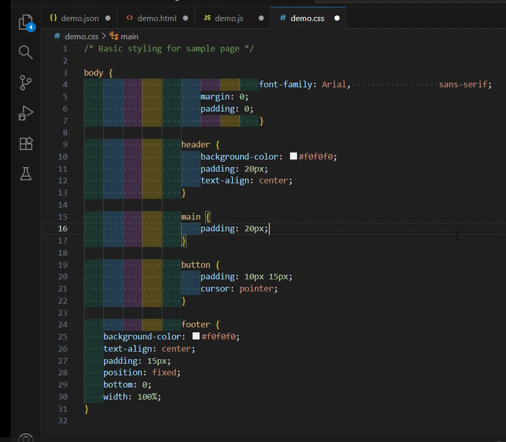The width and height of the screenshot is (506, 442).
Task: Open the main breadcrumb symbol dropdown
Action: pos(129,36)
